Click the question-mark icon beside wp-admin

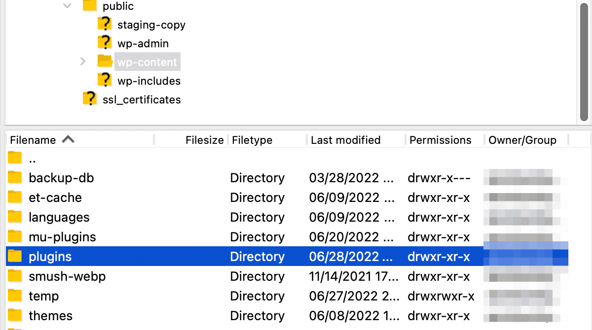[105, 43]
